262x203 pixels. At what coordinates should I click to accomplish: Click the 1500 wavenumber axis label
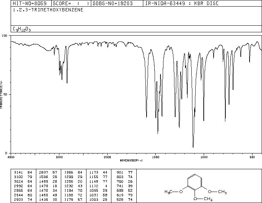pyautogui.click(x=156, y=157)
